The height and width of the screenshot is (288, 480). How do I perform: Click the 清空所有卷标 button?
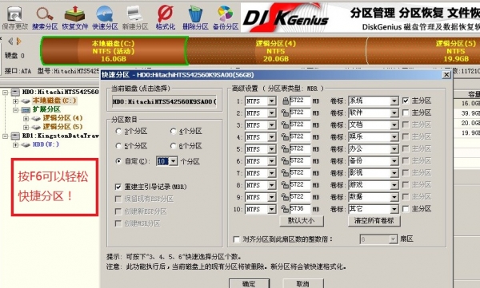pyautogui.click(x=374, y=221)
